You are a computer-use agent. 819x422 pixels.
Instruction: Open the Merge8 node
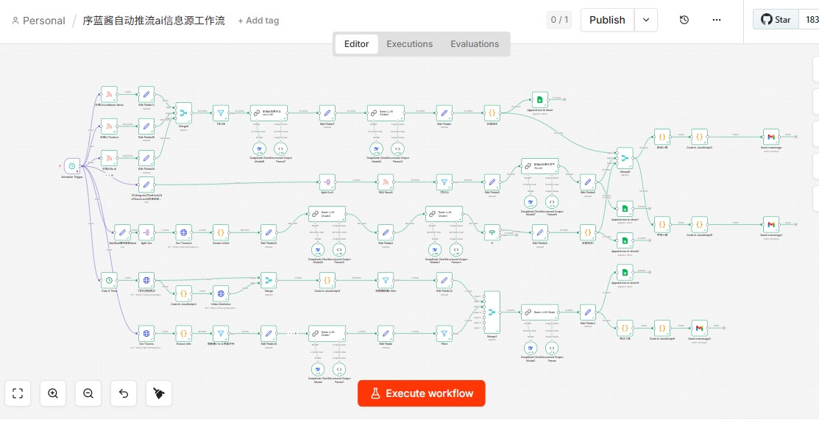(x=625, y=157)
